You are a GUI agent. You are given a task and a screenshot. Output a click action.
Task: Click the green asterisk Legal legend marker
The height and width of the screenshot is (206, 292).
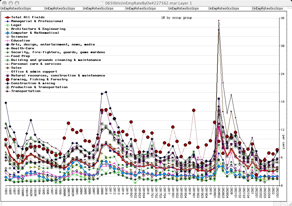coord(8,25)
